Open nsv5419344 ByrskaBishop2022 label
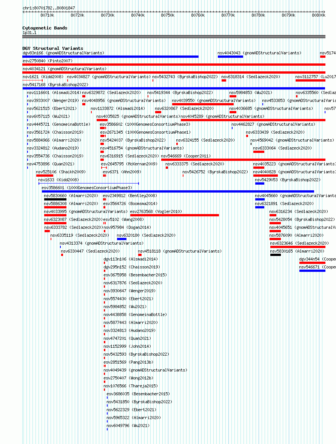The width and height of the screenshot is (336, 444). (180, 92)
